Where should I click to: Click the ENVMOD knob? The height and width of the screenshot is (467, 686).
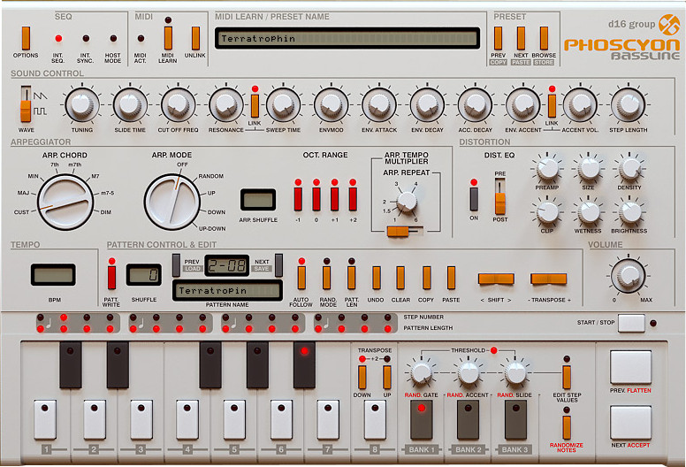point(332,104)
